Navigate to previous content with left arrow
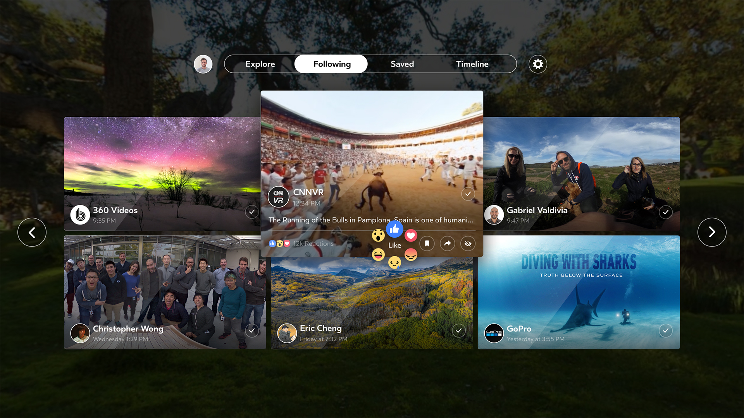This screenshot has width=744, height=418. (32, 232)
